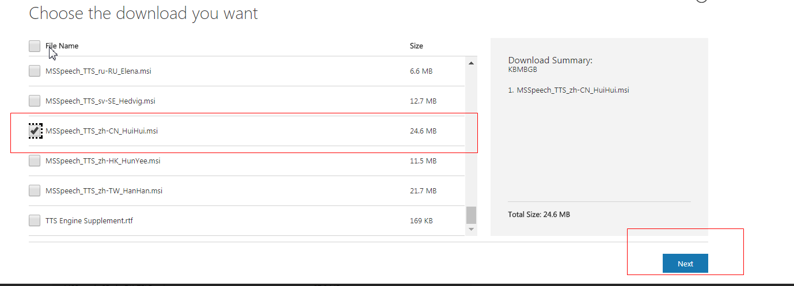794x286 pixels.
Task: Click the TTS Engine Supplement.rtf file name
Action: [x=89, y=220]
